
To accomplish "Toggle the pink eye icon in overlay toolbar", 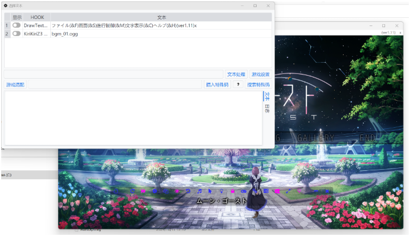I will (x=177, y=191).
